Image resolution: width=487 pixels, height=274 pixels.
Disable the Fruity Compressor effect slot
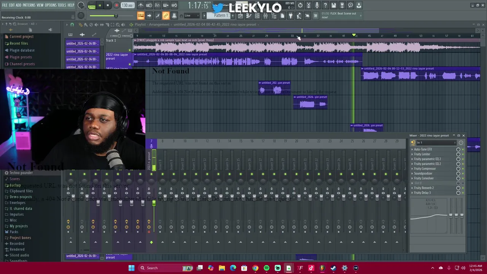[463, 169]
